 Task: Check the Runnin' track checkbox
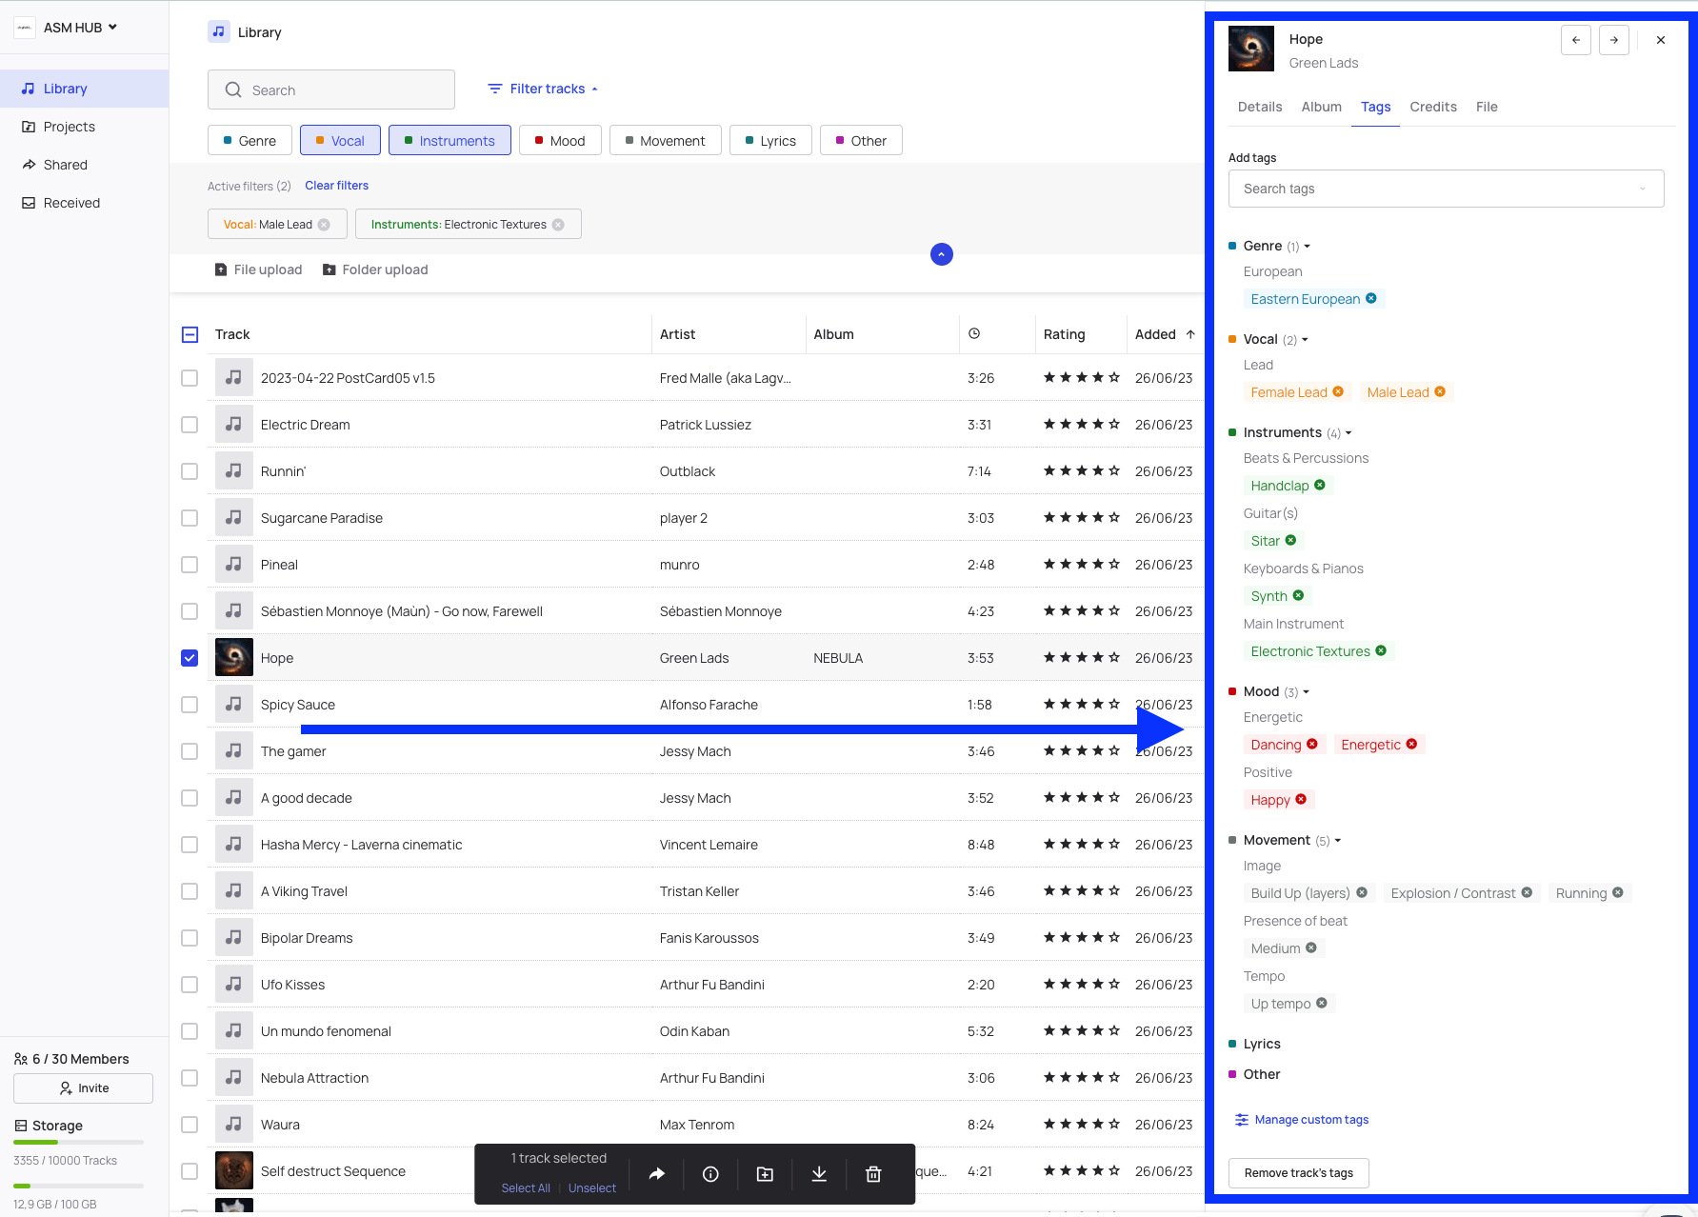[x=190, y=471]
